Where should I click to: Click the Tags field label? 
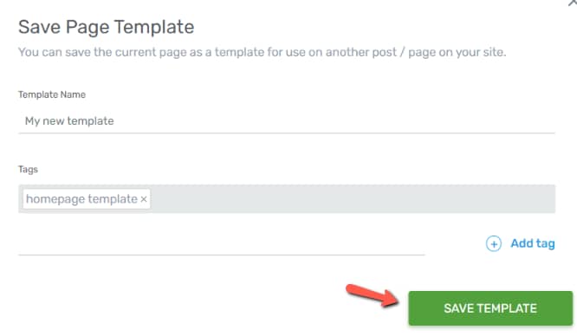28,169
